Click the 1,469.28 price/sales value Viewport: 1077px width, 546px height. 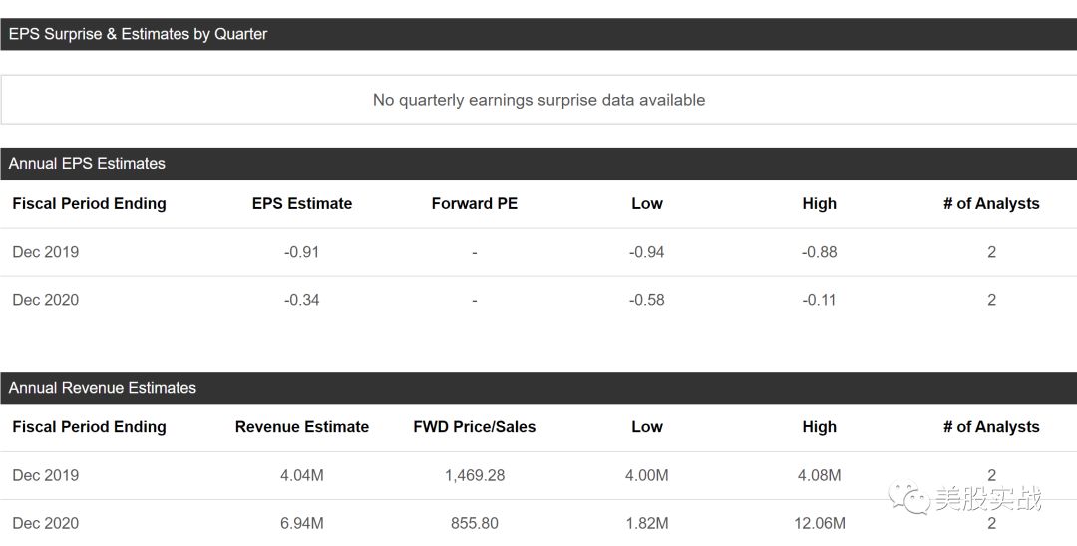click(x=475, y=475)
